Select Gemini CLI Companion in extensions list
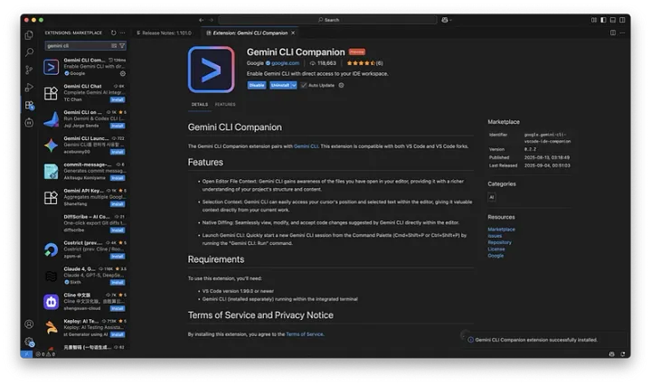This screenshot has height=385, width=651. (x=85, y=66)
